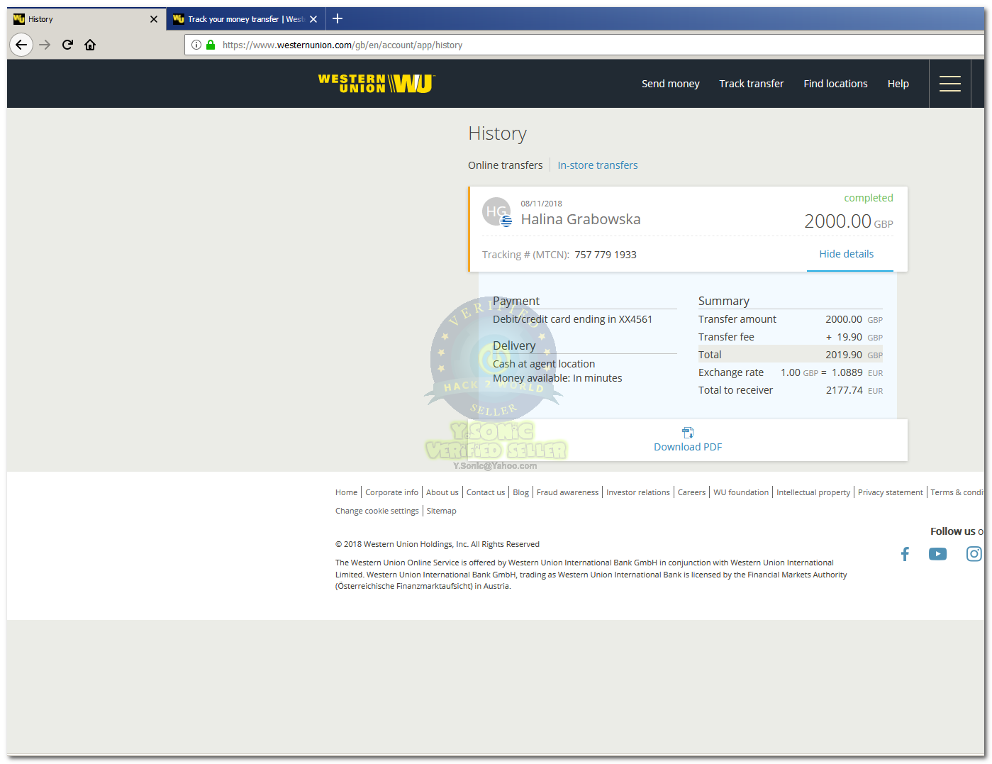Click Debit/credit card ending in XX4561
Viewport: 992px width, 764px height.
coord(572,319)
